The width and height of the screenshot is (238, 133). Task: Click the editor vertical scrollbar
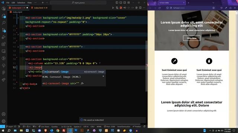(146, 66)
